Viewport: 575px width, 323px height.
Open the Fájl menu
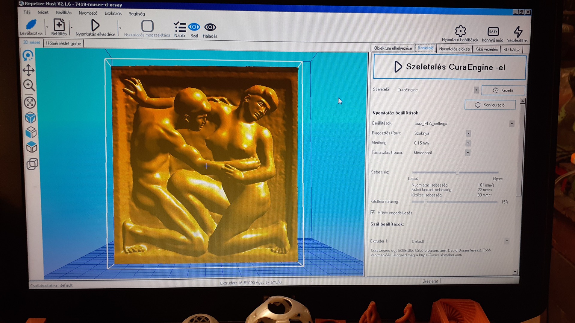[27, 12]
